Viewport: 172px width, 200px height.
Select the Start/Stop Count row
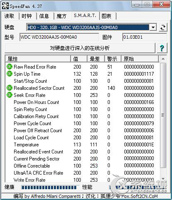click(82, 81)
